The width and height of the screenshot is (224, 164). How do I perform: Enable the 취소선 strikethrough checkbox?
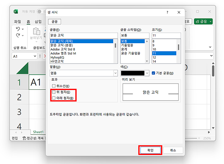(54, 86)
